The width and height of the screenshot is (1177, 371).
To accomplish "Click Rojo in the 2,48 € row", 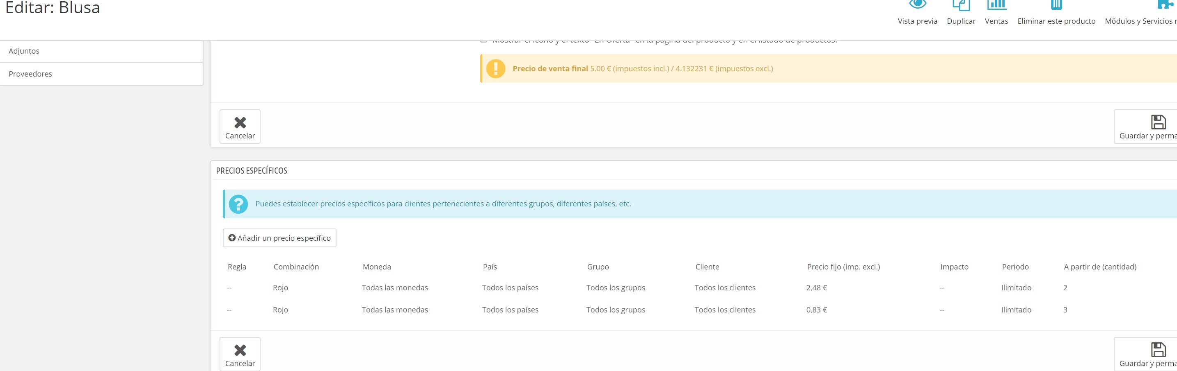I will pos(280,287).
